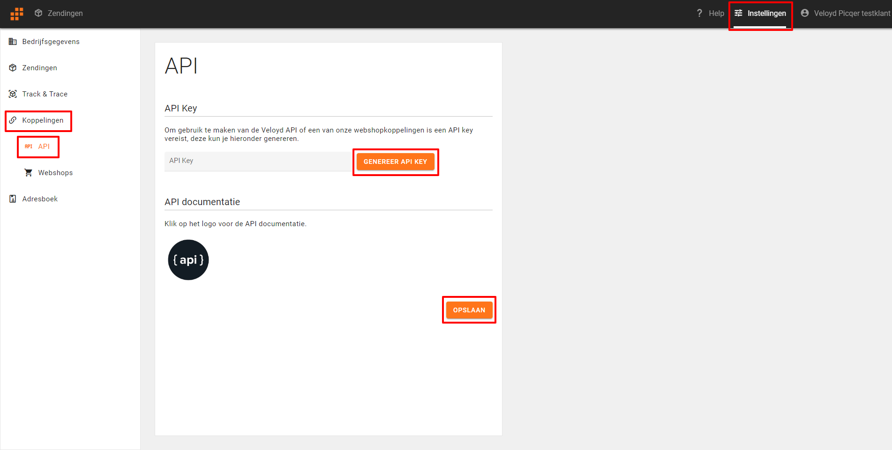This screenshot has width=892, height=450.
Task: Click the 'API Key' section heading
Action: (181, 108)
